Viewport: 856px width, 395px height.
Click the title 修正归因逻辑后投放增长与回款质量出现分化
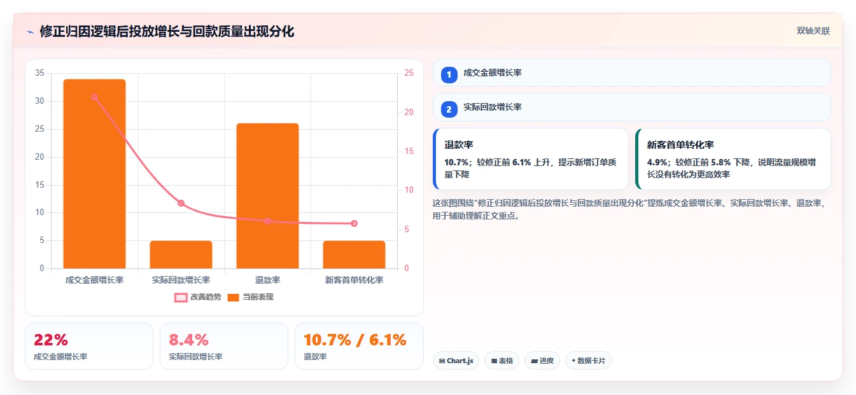pyautogui.click(x=167, y=32)
